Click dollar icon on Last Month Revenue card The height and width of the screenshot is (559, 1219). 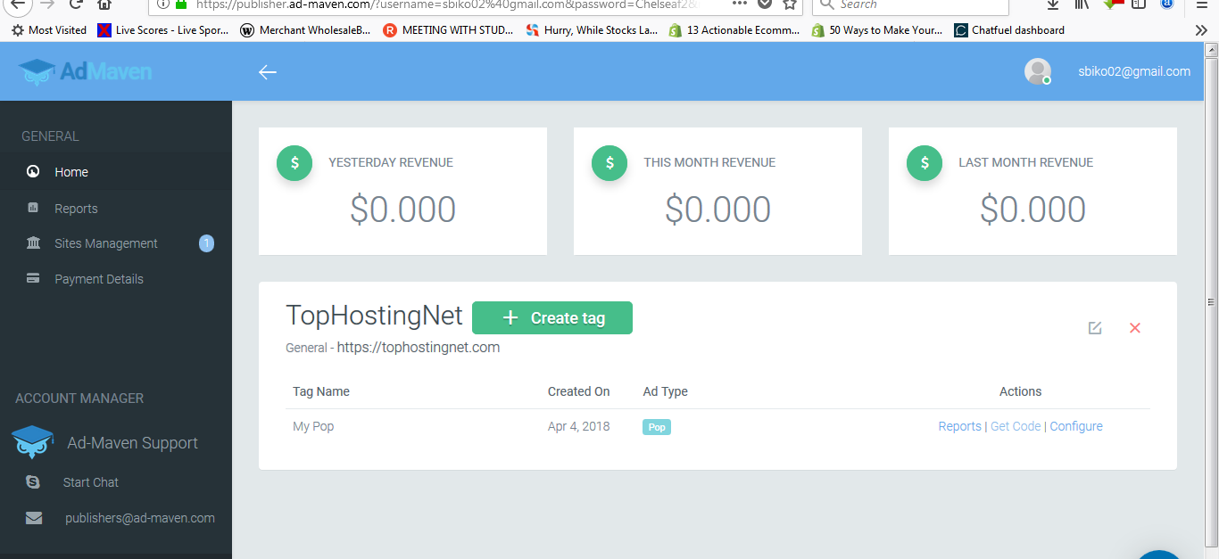coord(925,163)
